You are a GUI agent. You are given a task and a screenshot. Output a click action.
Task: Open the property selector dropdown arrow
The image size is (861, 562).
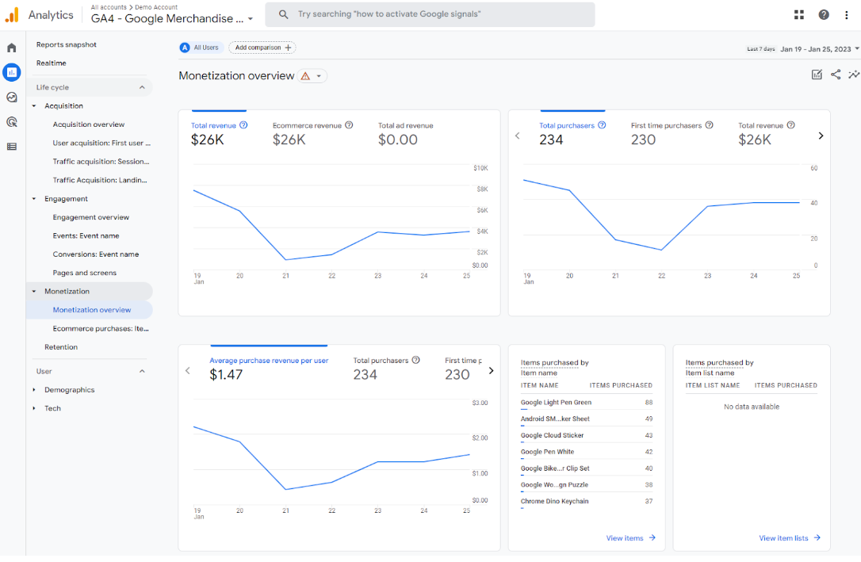point(251,19)
